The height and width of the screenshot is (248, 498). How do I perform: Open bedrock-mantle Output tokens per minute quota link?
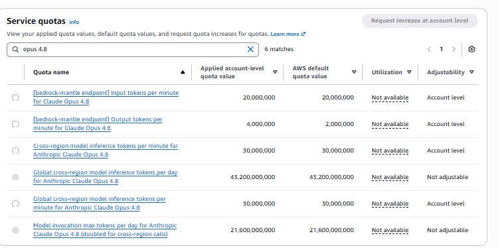click(98, 124)
